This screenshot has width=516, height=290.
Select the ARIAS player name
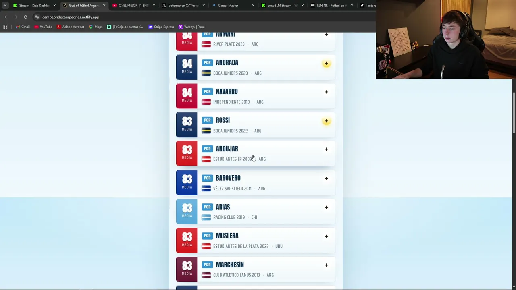(x=223, y=207)
